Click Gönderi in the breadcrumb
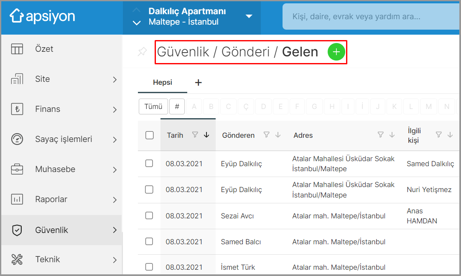The width and height of the screenshot is (461, 276). tap(245, 52)
